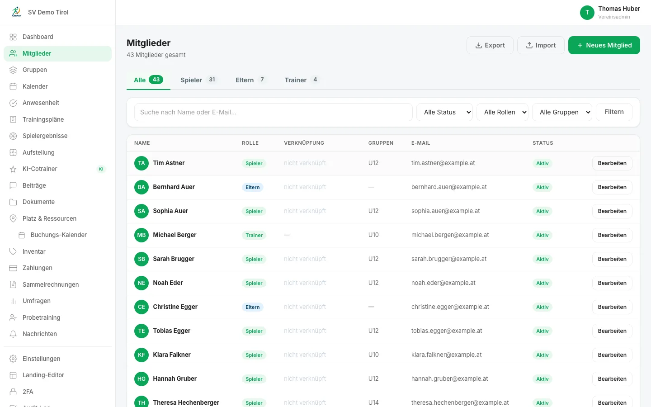Click the Export button
Image resolution: width=651 pixels, height=407 pixels.
(490, 45)
